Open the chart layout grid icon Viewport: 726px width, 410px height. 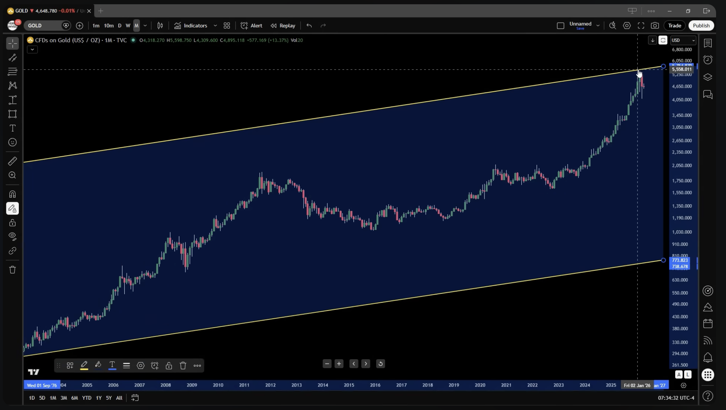[227, 26]
